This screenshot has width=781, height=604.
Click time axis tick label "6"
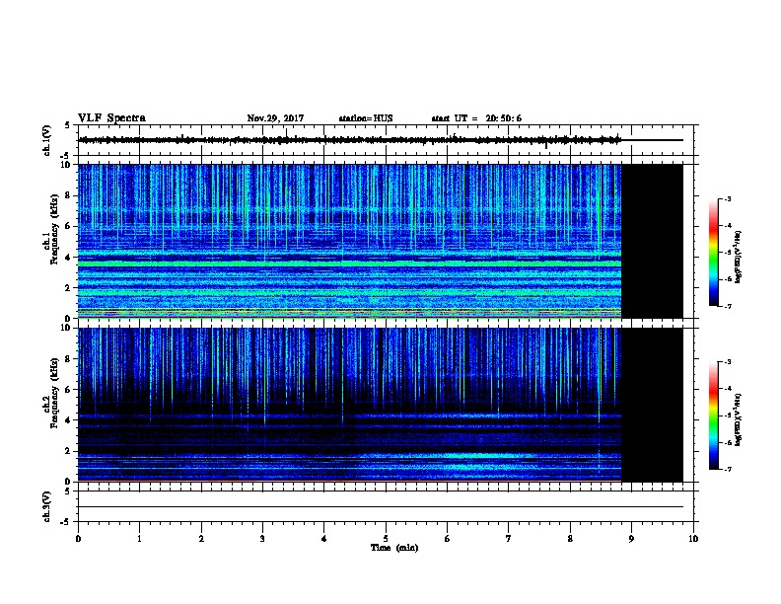[447, 538]
